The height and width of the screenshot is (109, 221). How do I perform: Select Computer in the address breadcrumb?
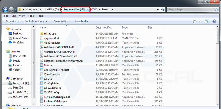(x=32, y=10)
